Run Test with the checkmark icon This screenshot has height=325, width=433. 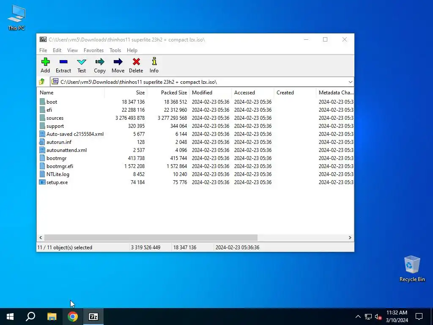click(82, 62)
